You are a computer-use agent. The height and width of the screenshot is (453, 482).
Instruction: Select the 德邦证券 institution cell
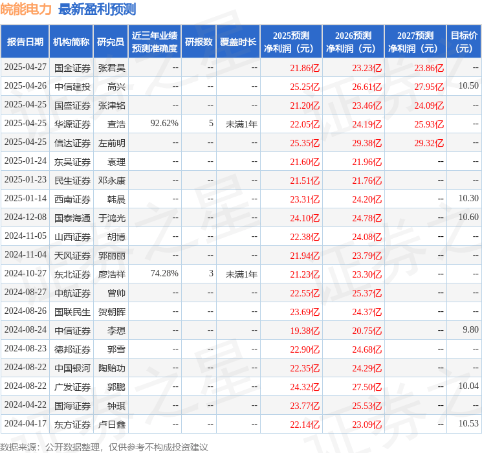[72, 349]
